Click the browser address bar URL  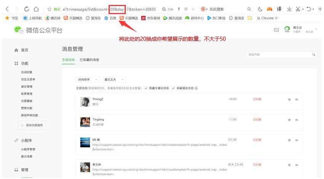109,9
